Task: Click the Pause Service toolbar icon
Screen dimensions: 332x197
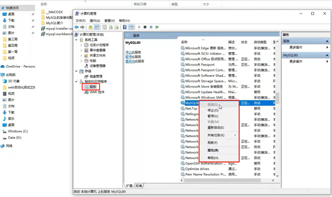Action: click(x=151, y=27)
